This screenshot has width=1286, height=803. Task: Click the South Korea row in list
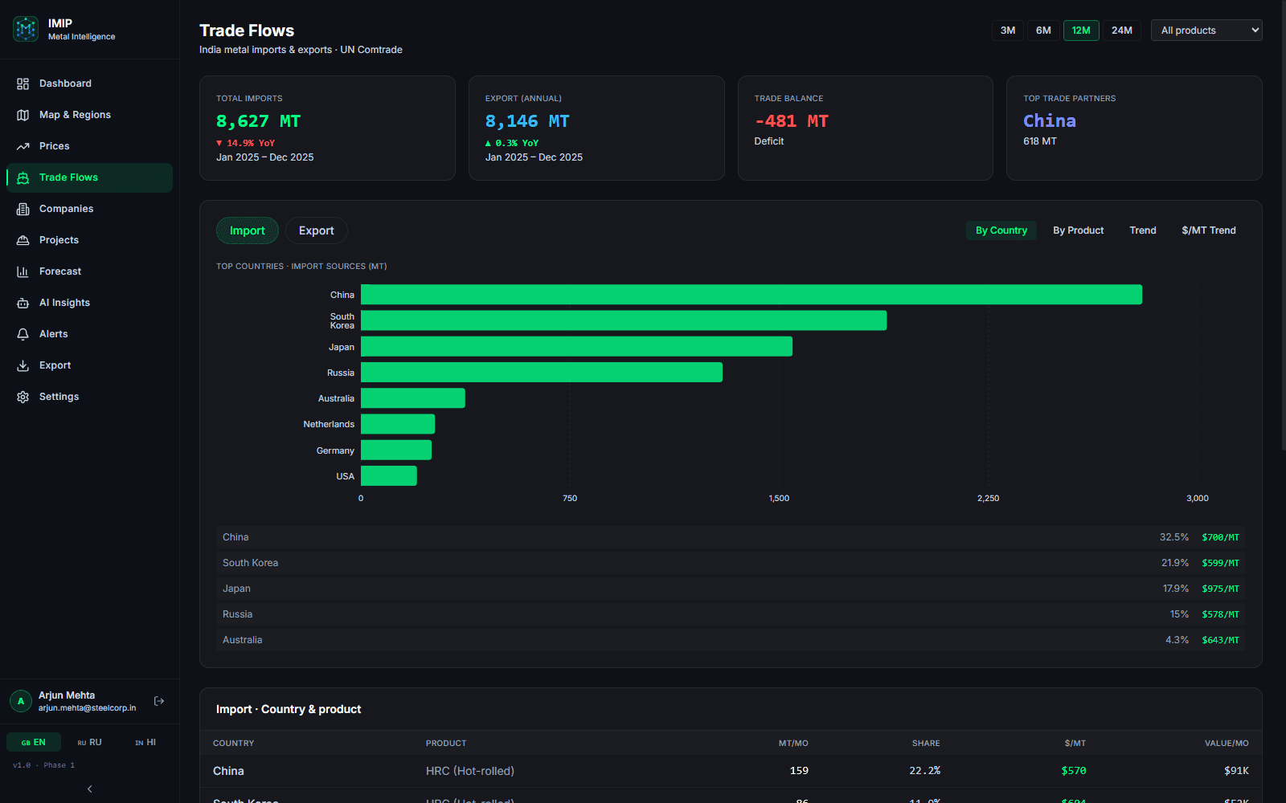731,563
